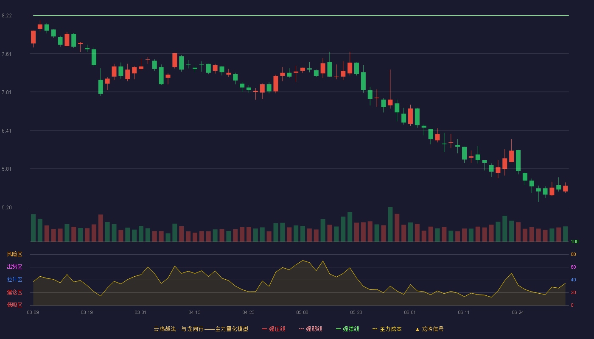
Task: Select the 05-08 date label
Action: (302, 312)
